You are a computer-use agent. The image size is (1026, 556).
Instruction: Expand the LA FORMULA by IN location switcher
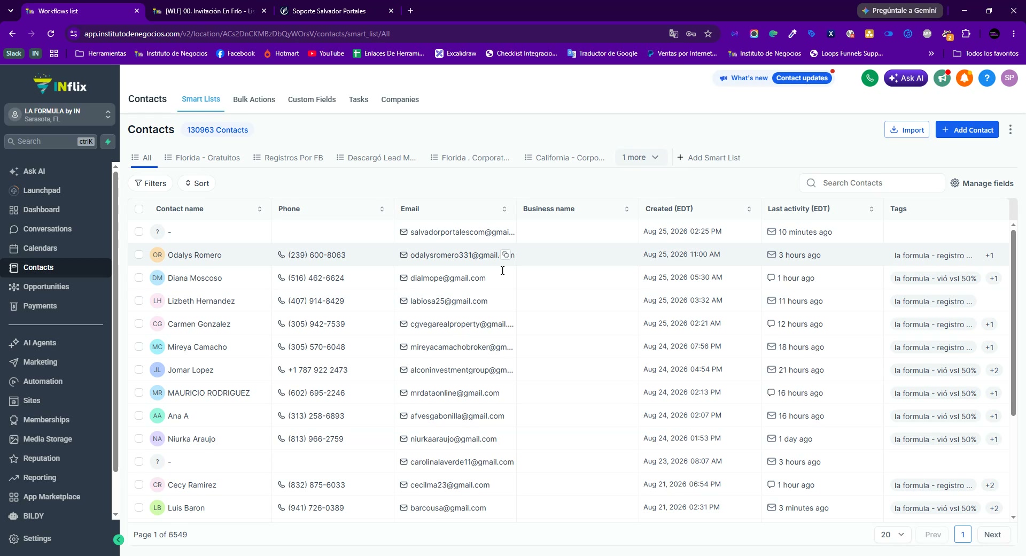60,115
